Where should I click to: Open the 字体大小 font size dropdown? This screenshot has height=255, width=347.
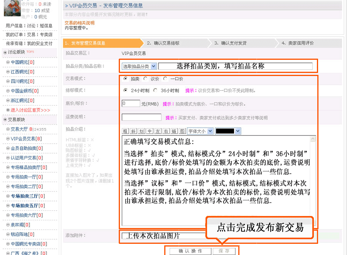pos(200,131)
